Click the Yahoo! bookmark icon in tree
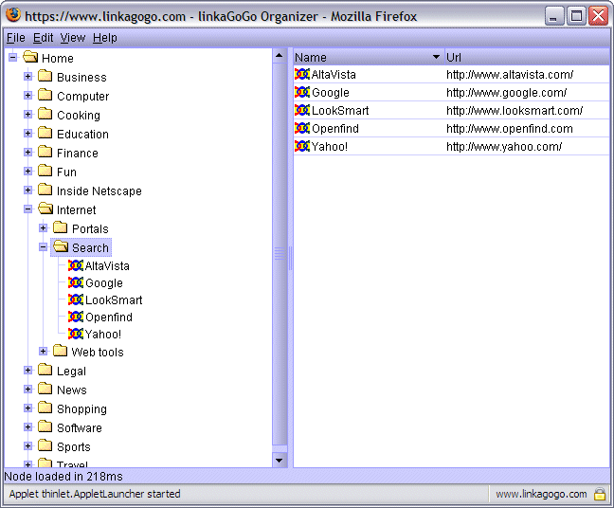The height and width of the screenshot is (508, 614). pos(76,334)
